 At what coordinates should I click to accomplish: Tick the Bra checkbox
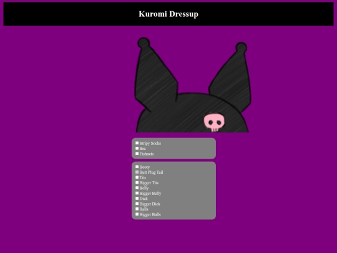137,148
